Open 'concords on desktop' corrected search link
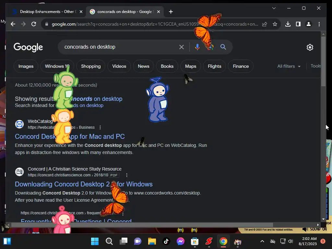332x249 pixels. [96, 99]
